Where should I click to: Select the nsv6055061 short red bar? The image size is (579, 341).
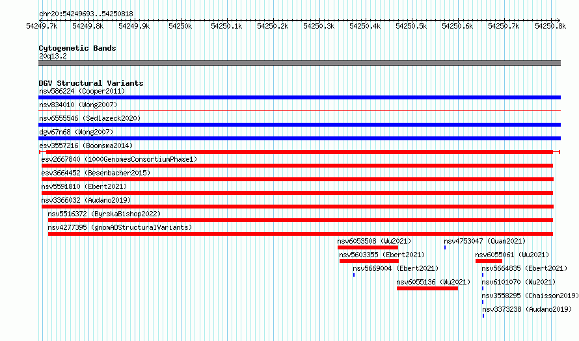pos(489,261)
